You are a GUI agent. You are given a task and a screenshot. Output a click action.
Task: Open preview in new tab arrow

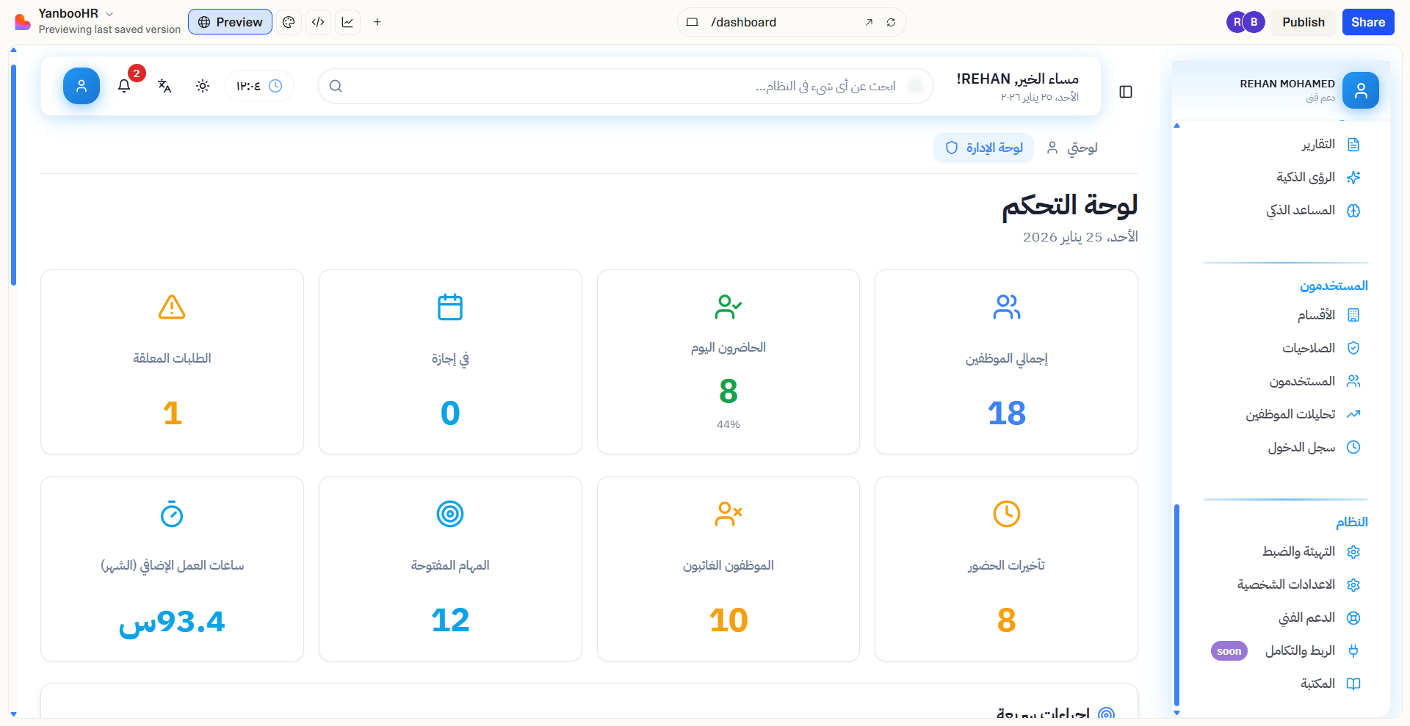point(869,22)
